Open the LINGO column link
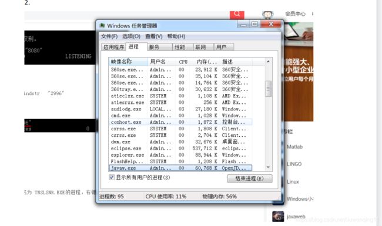382x226 pixels. pyautogui.click(x=294, y=164)
